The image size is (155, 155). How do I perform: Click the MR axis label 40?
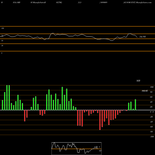click(151, 102)
